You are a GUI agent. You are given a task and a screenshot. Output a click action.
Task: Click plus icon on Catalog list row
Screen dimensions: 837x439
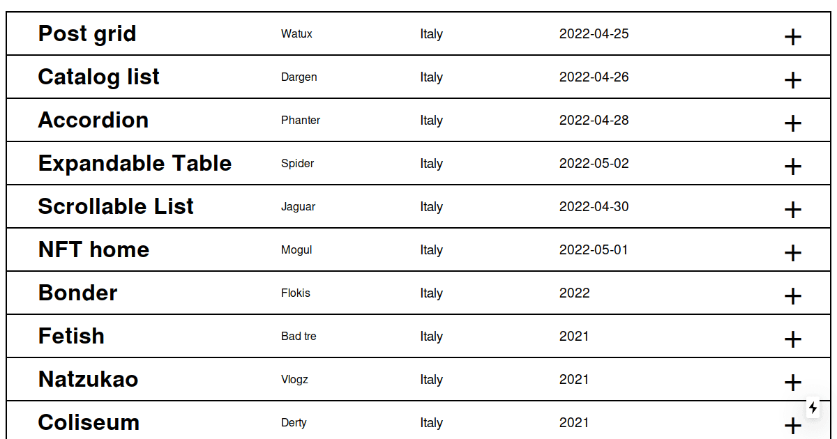tap(793, 80)
